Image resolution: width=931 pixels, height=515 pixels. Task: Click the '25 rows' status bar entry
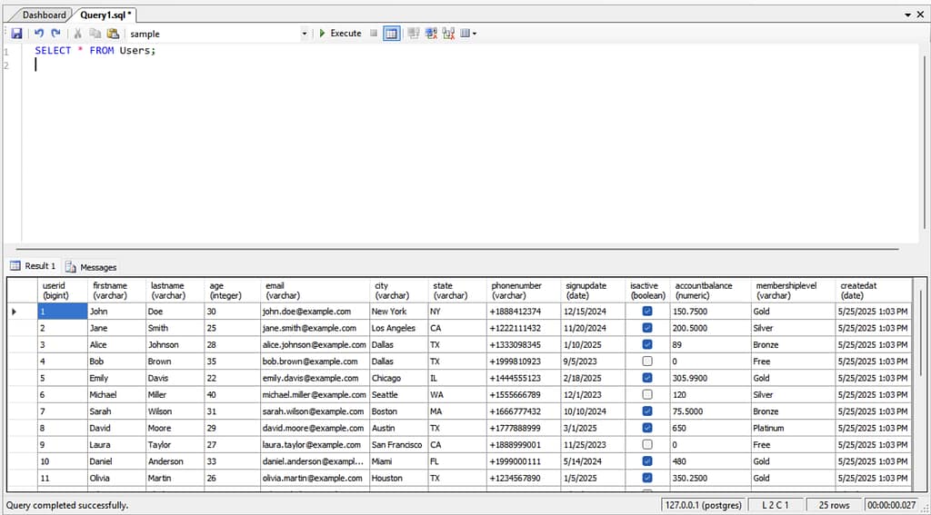833,505
